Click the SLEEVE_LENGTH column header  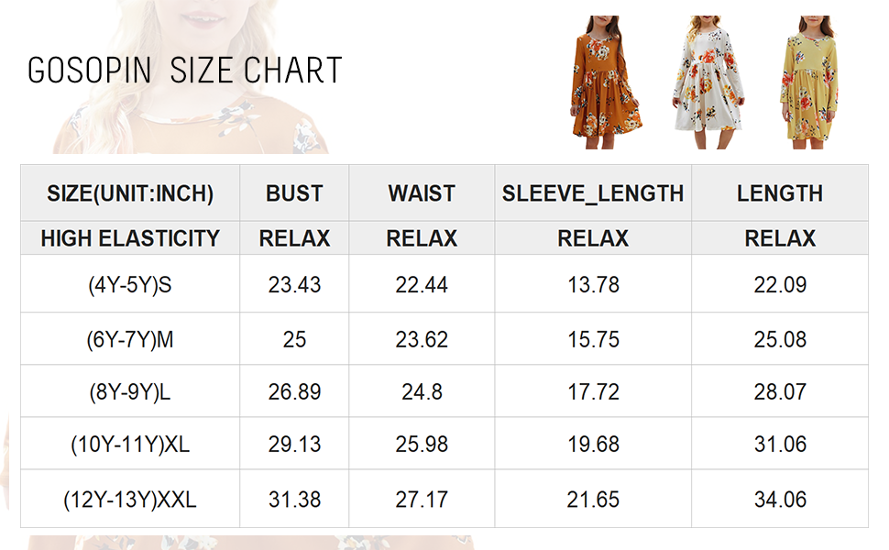point(593,193)
